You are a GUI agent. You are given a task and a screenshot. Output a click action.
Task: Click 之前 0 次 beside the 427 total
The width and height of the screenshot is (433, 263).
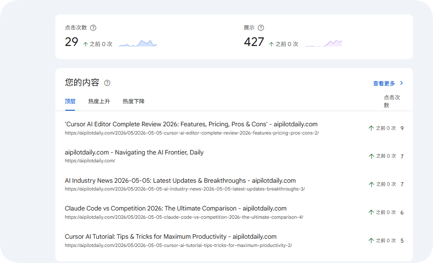(x=287, y=44)
